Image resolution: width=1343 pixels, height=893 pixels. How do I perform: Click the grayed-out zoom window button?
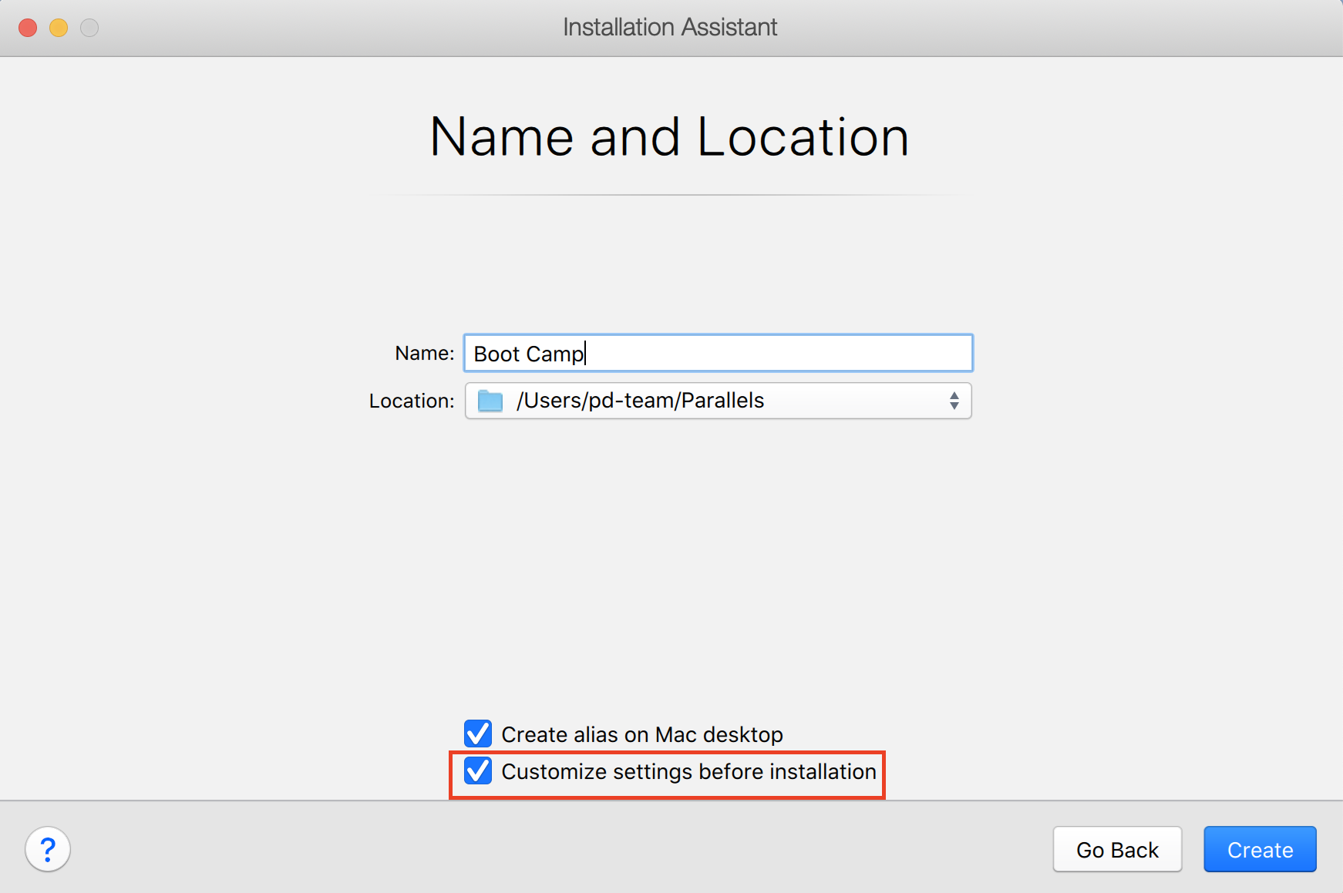pyautogui.click(x=89, y=28)
